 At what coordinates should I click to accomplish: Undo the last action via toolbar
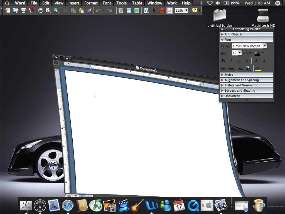point(98,11)
